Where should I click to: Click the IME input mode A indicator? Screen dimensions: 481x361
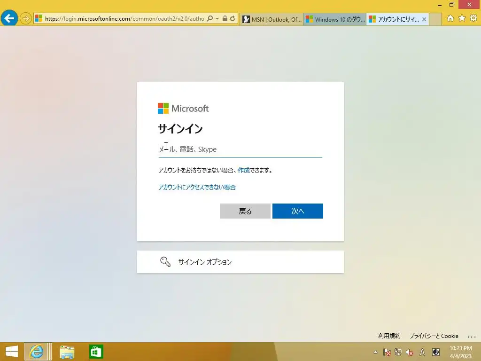tap(422, 352)
